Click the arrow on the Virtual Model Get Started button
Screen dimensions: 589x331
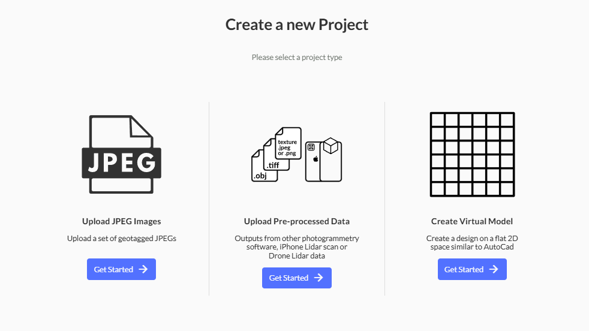(494, 269)
